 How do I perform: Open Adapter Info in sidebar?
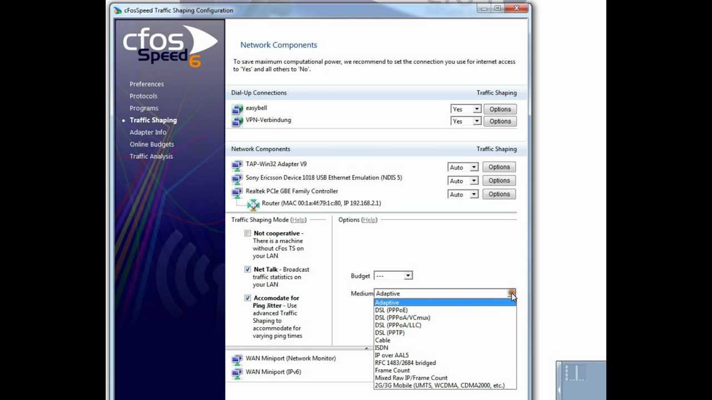(148, 132)
